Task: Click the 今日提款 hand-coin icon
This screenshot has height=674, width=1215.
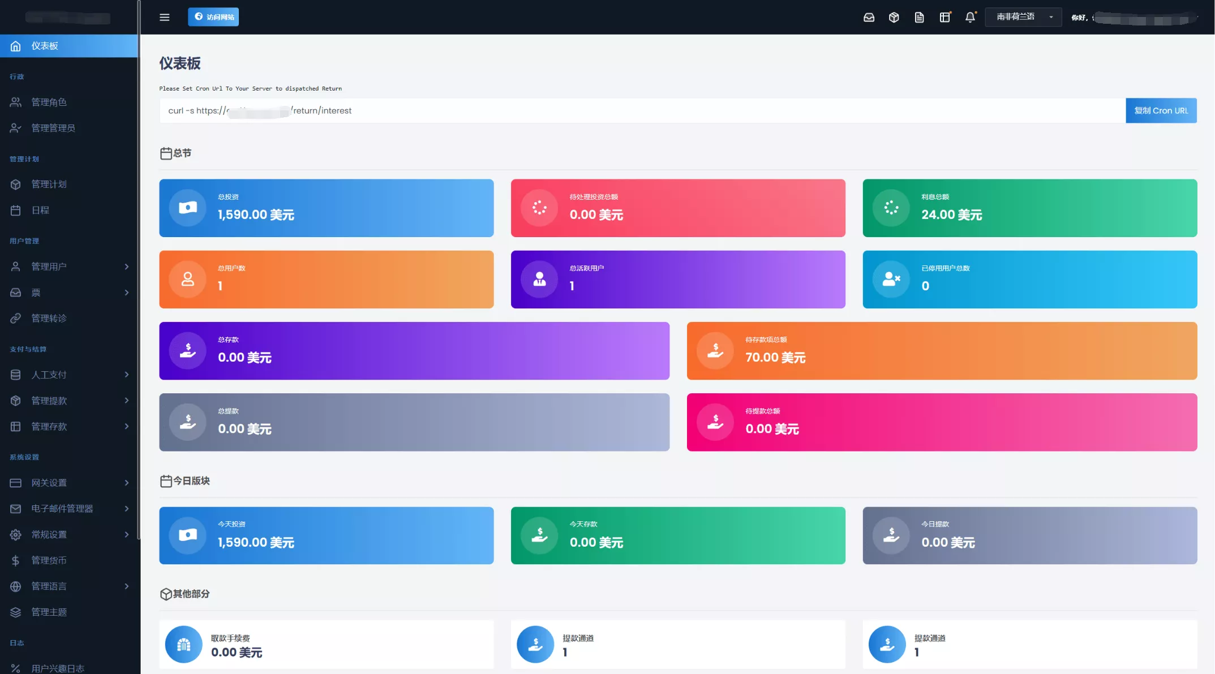Action: 891,535
